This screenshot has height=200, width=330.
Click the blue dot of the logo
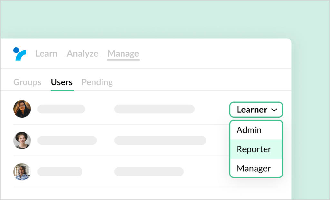pyautogui.click(x=16, y=50)
